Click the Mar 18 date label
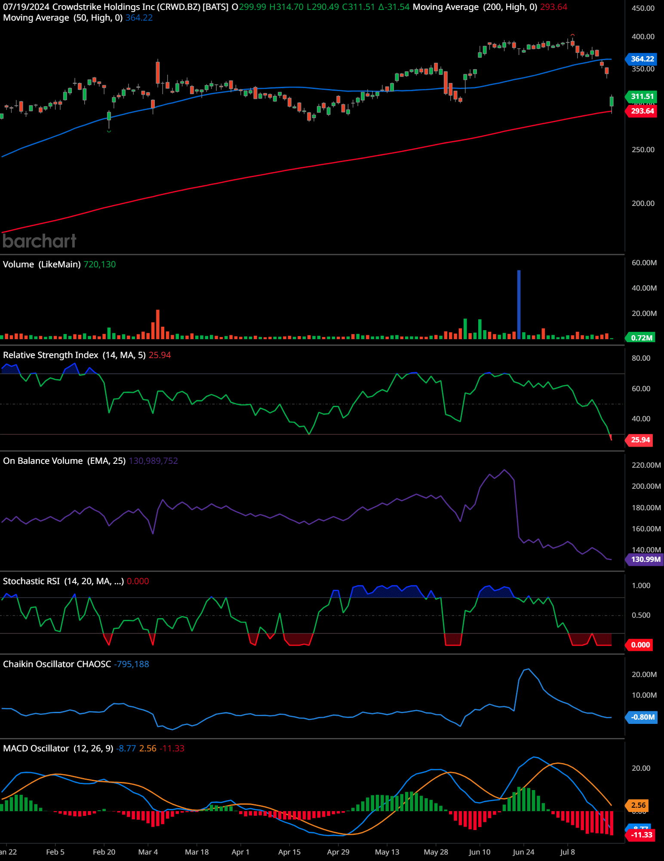 [x=197, y=852]
